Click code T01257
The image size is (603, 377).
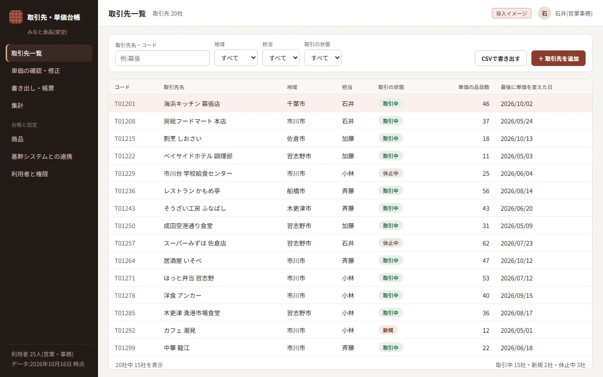125,243
